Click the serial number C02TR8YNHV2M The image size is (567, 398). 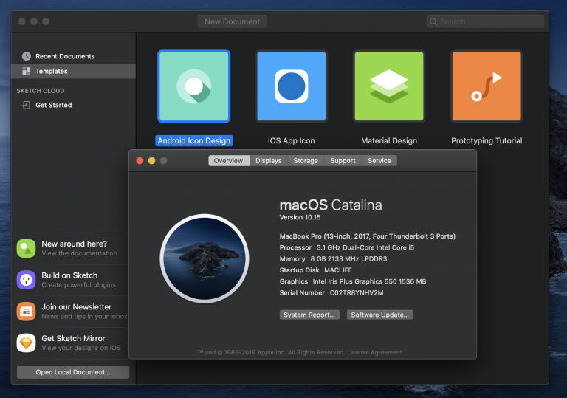pos(357,292)
